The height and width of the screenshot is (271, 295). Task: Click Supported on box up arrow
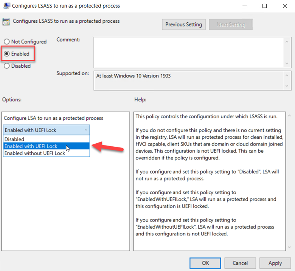(287, 76)
